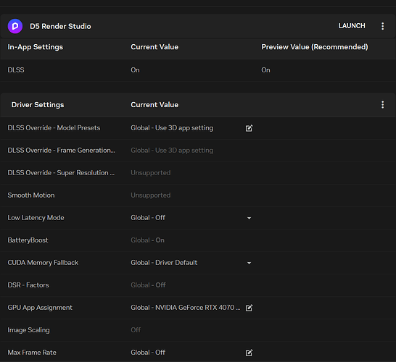This screenshot has height=362, width=396.
Task: Click the Preview Value (Recommended) header
Action: 315,47
